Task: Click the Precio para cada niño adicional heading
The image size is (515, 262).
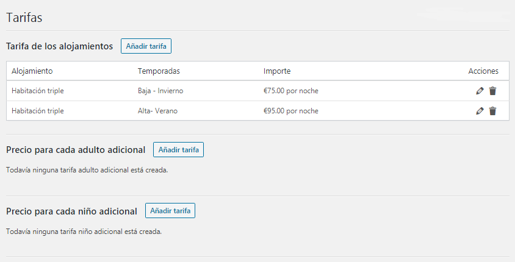Action: (x=71, y=211)
